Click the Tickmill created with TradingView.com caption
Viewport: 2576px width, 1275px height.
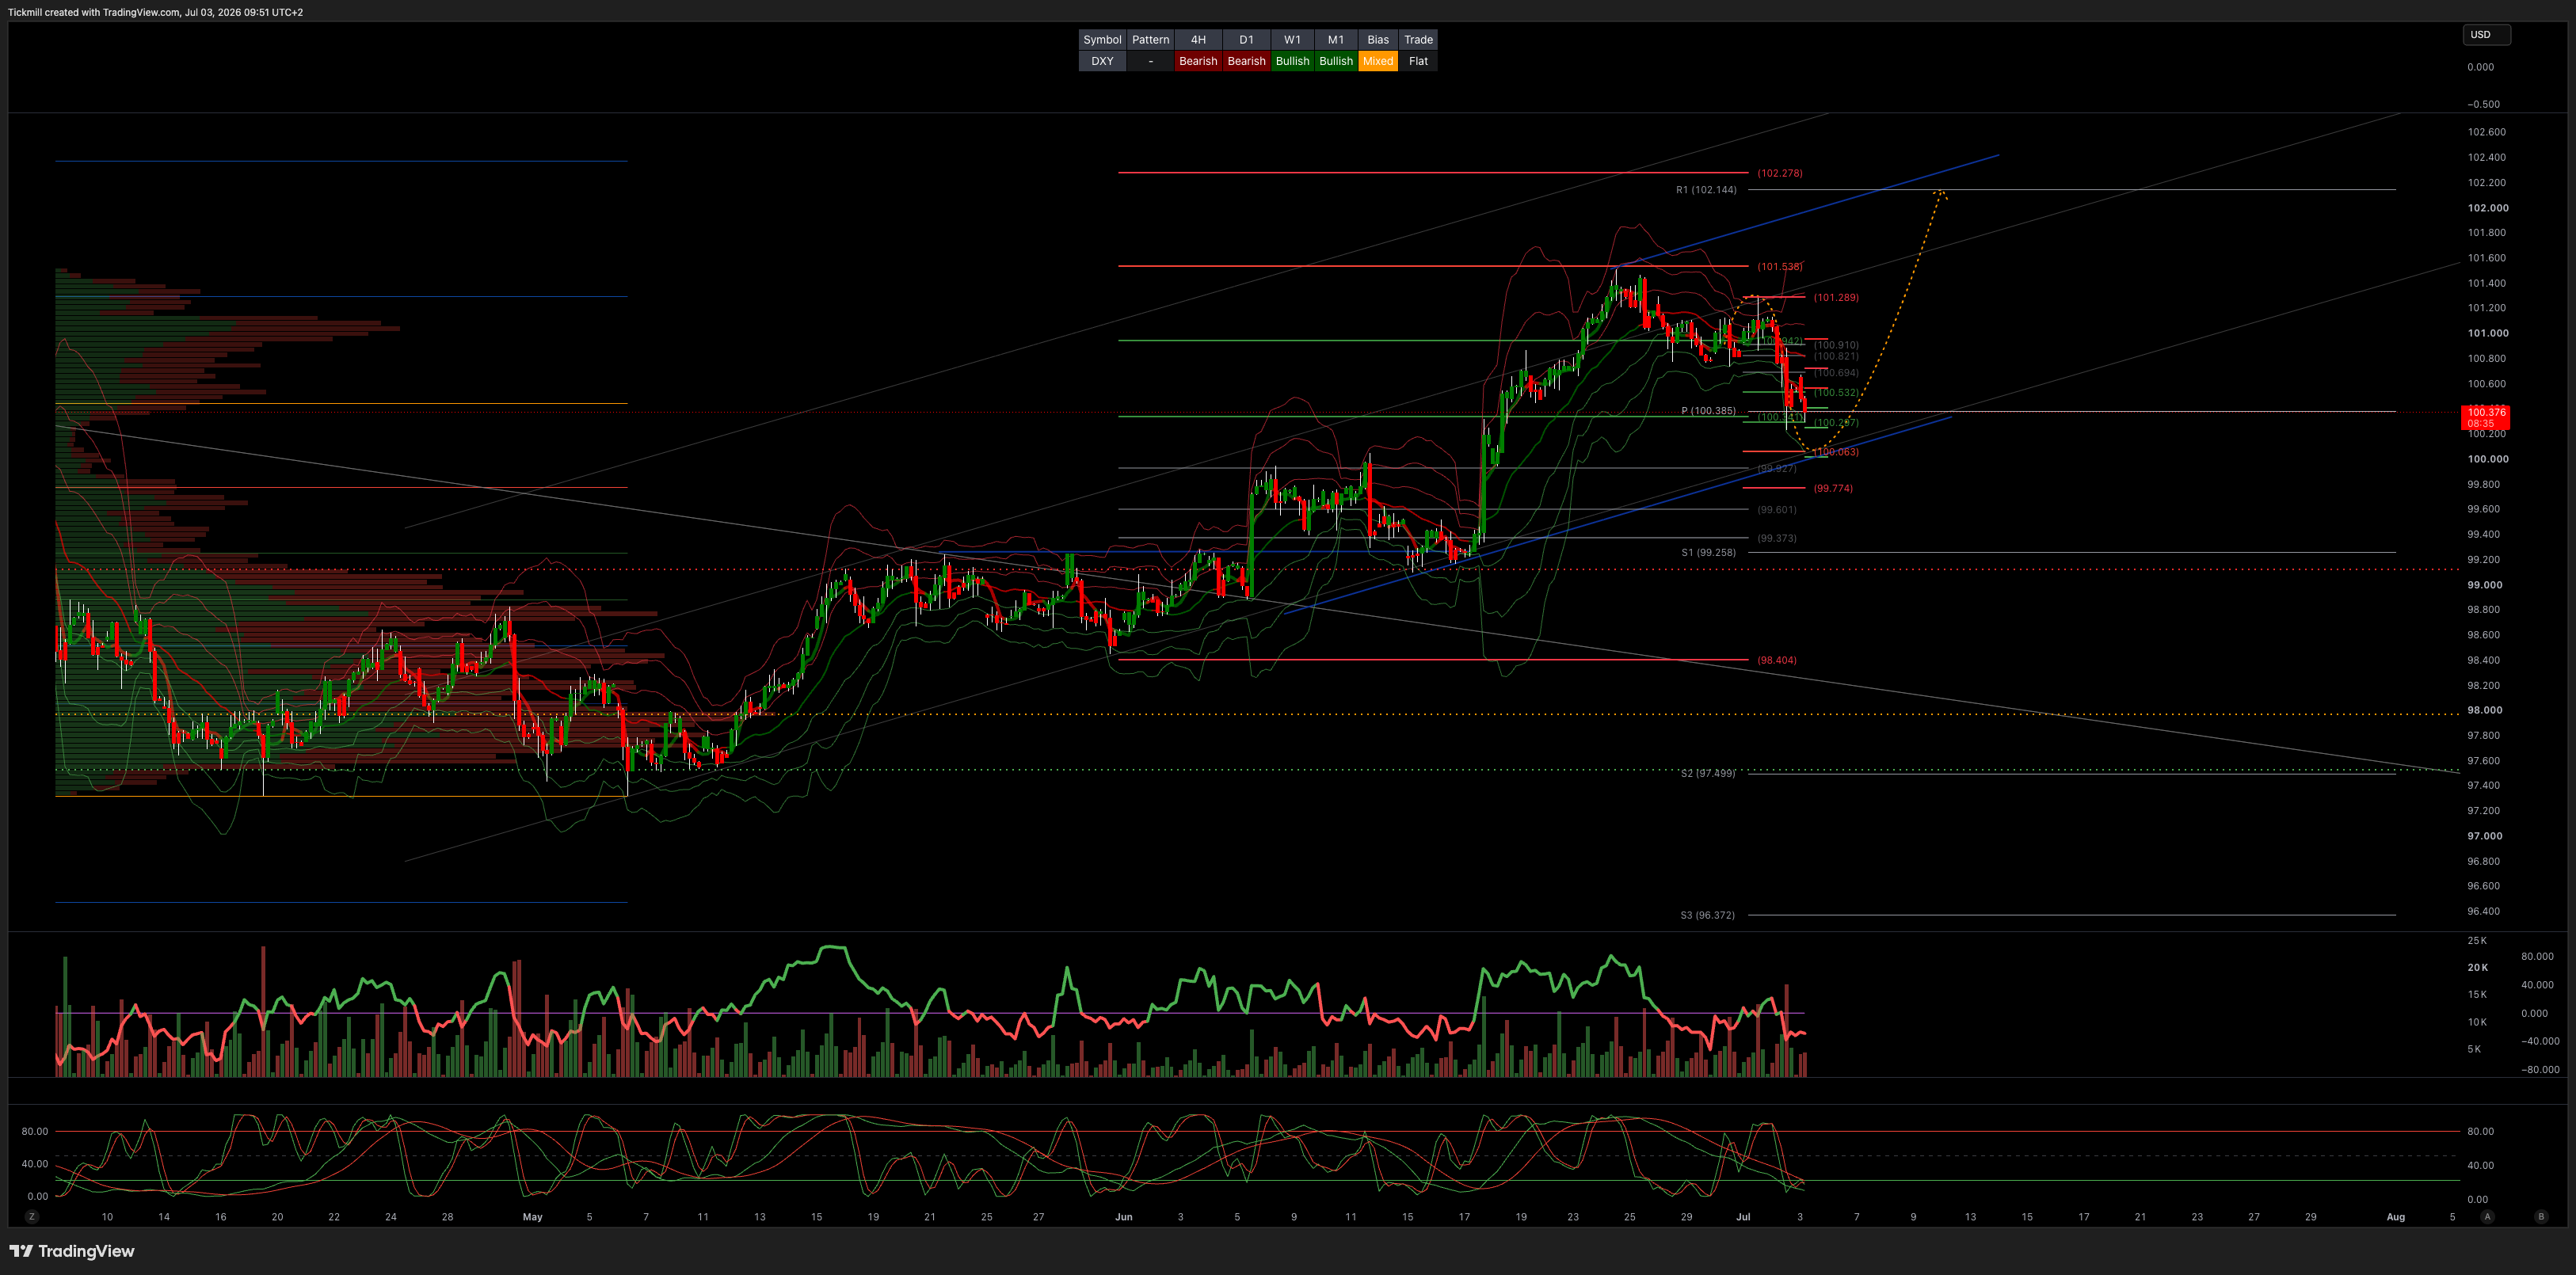pyautogui.click(x=155, y=12)
